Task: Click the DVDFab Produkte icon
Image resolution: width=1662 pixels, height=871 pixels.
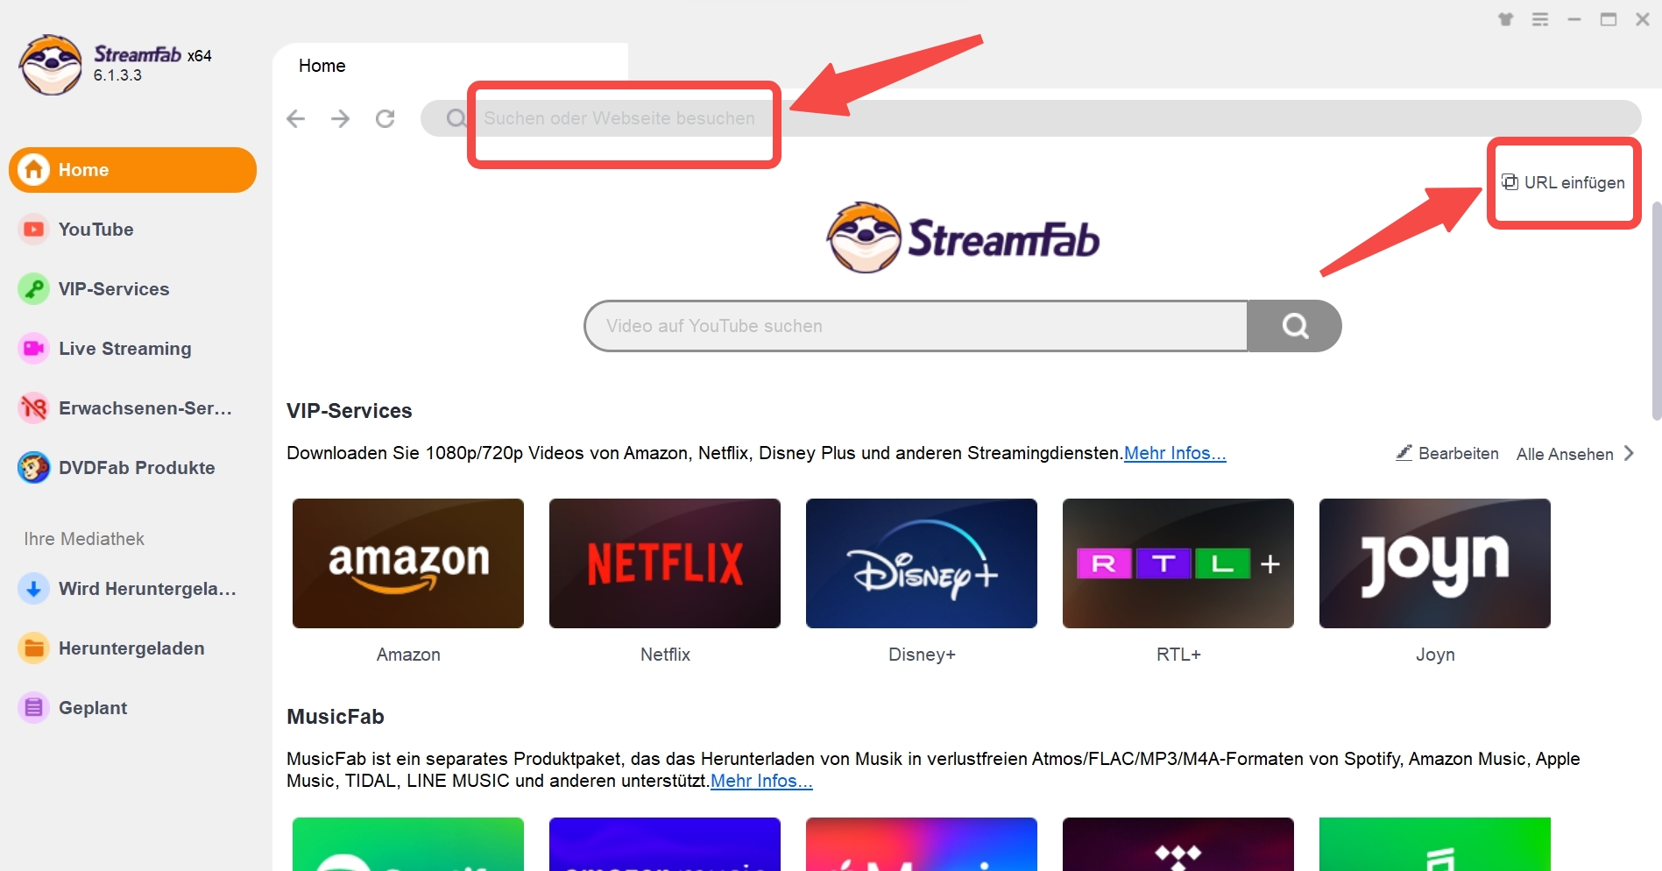Action: pos(34,468)
